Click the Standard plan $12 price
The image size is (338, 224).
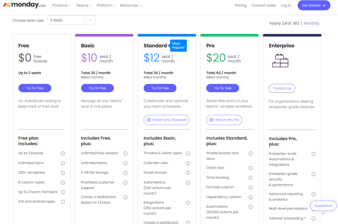coord(152,58)
